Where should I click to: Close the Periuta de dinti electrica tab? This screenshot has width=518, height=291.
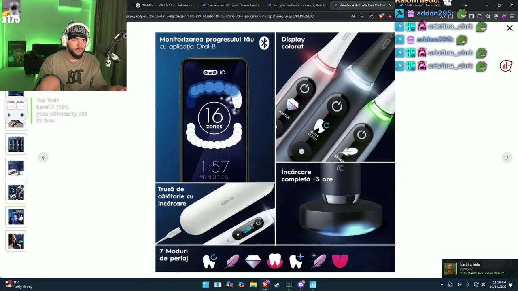pyautogui.click(x=390, y=5)
